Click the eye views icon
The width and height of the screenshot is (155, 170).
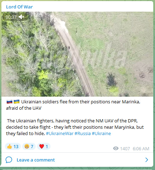(x=116, y=148)
